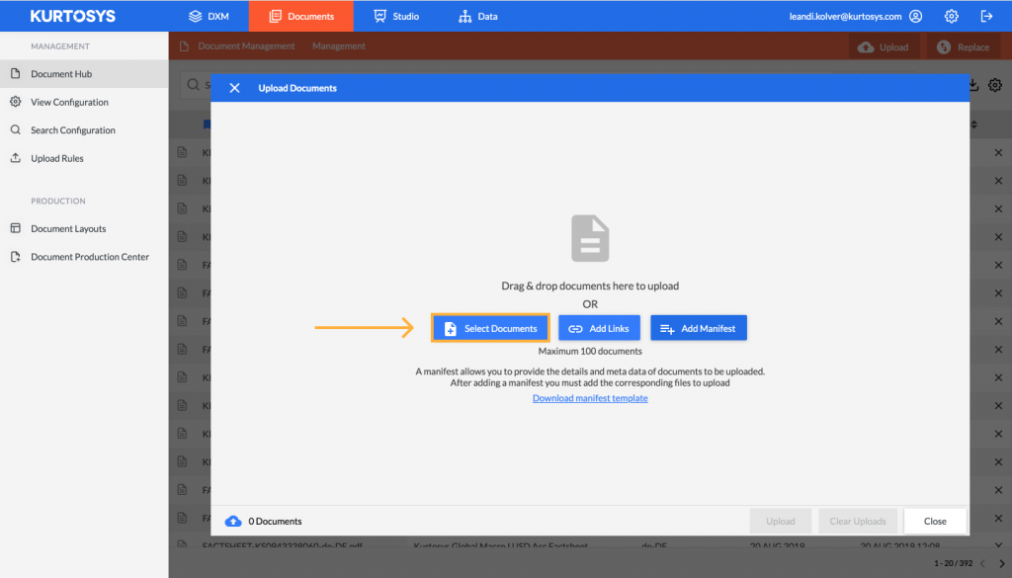The height and width of the screenshot is (578, 1012).
Task: Click the Search Configuration magnifier icon
Action: [x=16, y=129]
